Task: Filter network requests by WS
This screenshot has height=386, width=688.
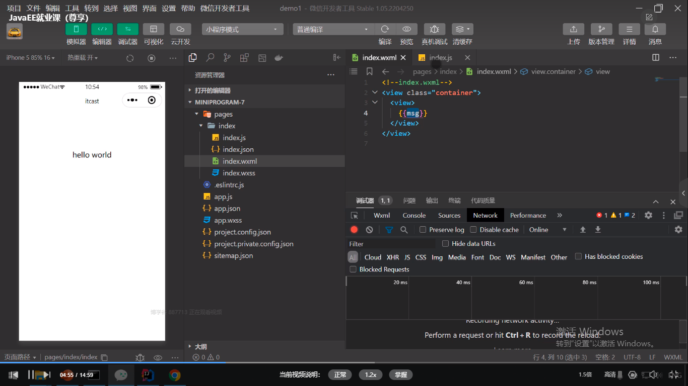Action: [x=511, y=257]
